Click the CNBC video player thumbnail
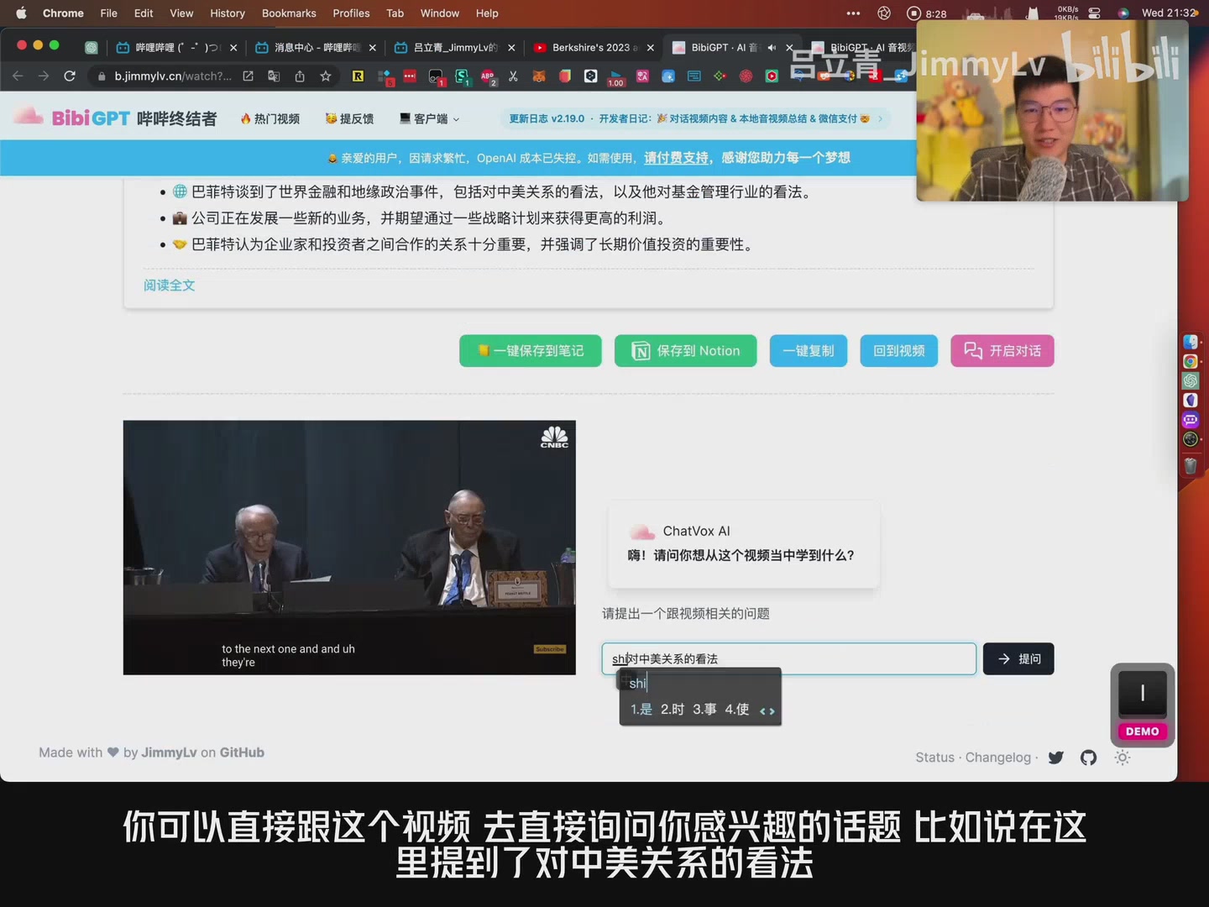 click(349, 547)
